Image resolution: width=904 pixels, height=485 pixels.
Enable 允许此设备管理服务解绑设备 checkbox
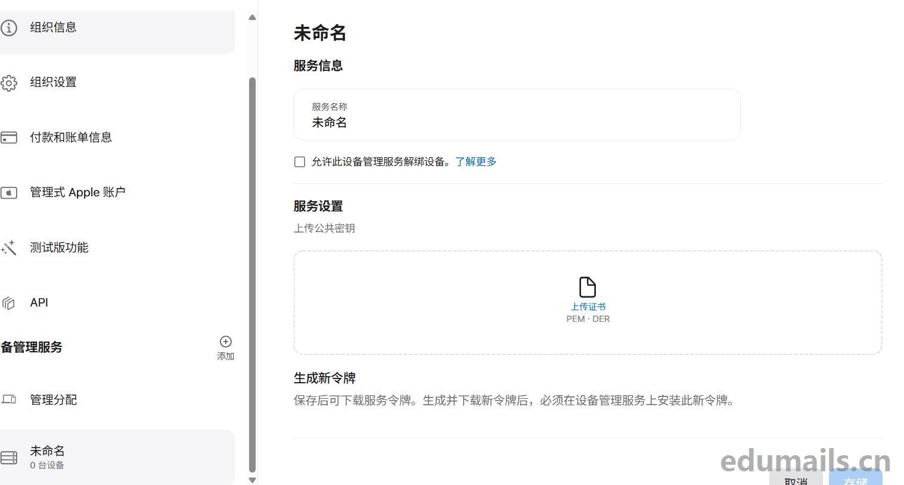[300, 162]
